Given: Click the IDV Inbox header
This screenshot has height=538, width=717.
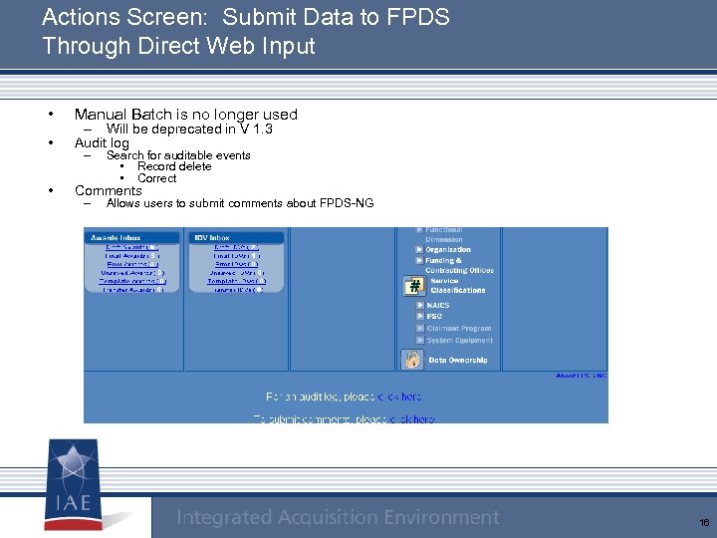Looking at the screenshot, I should (x=236, y=238).
